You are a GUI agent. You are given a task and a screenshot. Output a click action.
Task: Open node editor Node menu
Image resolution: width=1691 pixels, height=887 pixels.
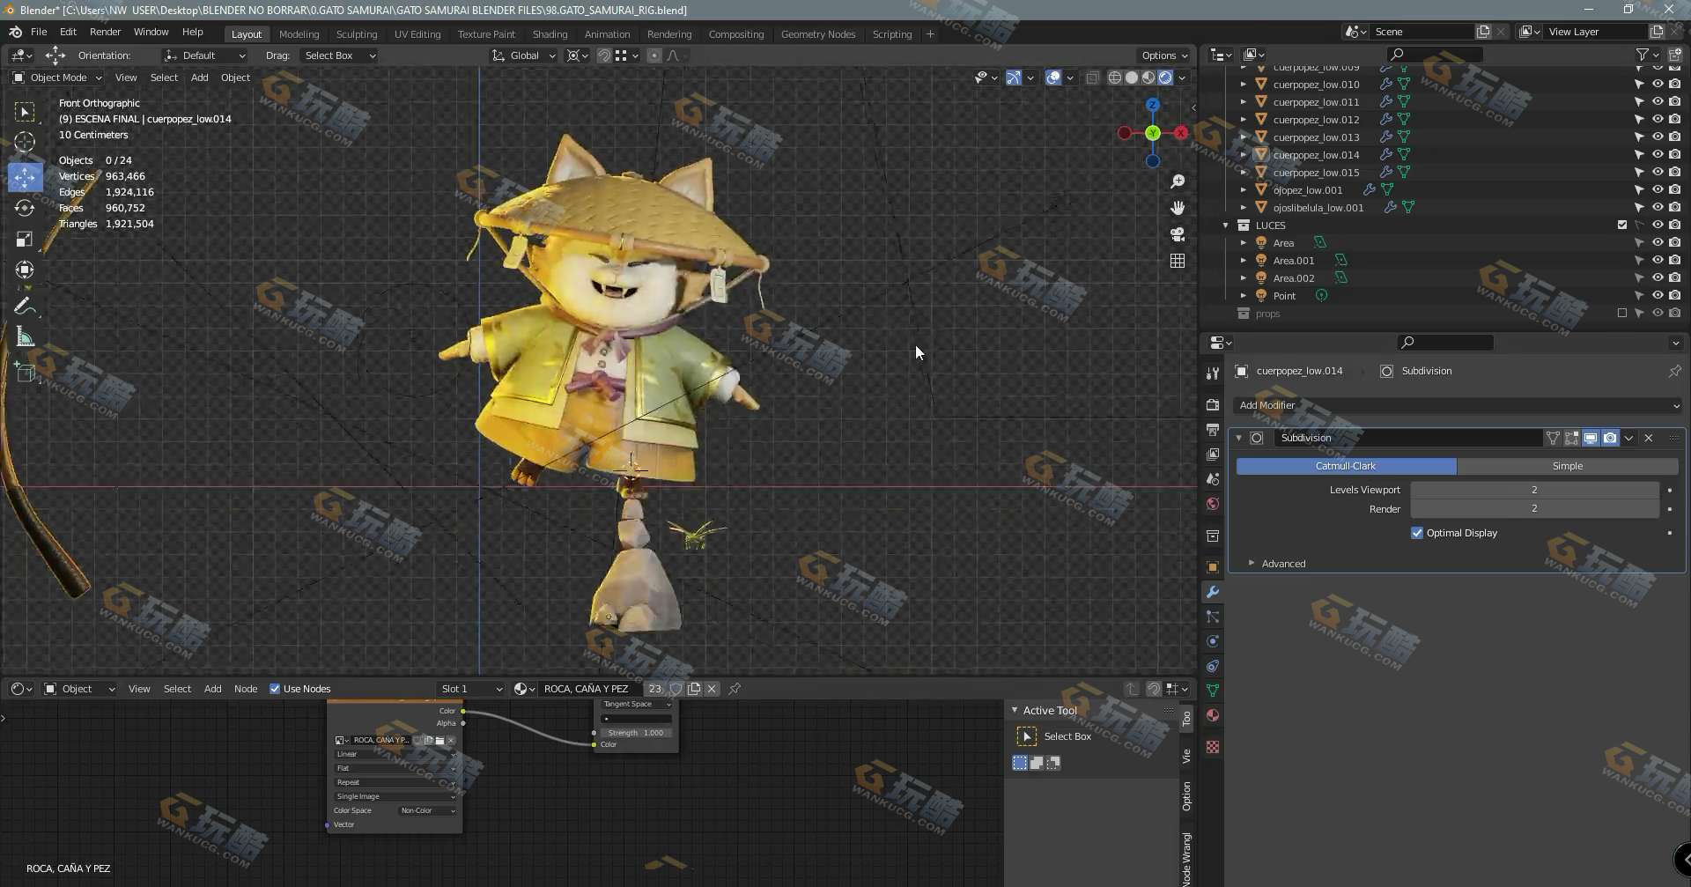[246, 689]
